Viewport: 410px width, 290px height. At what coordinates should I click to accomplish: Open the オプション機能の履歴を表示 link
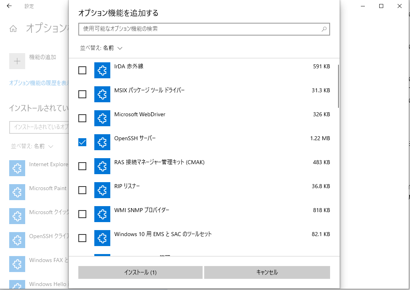[x=39, y=83]
